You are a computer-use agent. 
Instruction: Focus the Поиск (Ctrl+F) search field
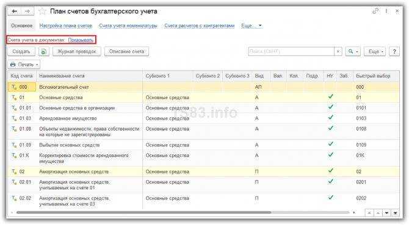[291, 52]
